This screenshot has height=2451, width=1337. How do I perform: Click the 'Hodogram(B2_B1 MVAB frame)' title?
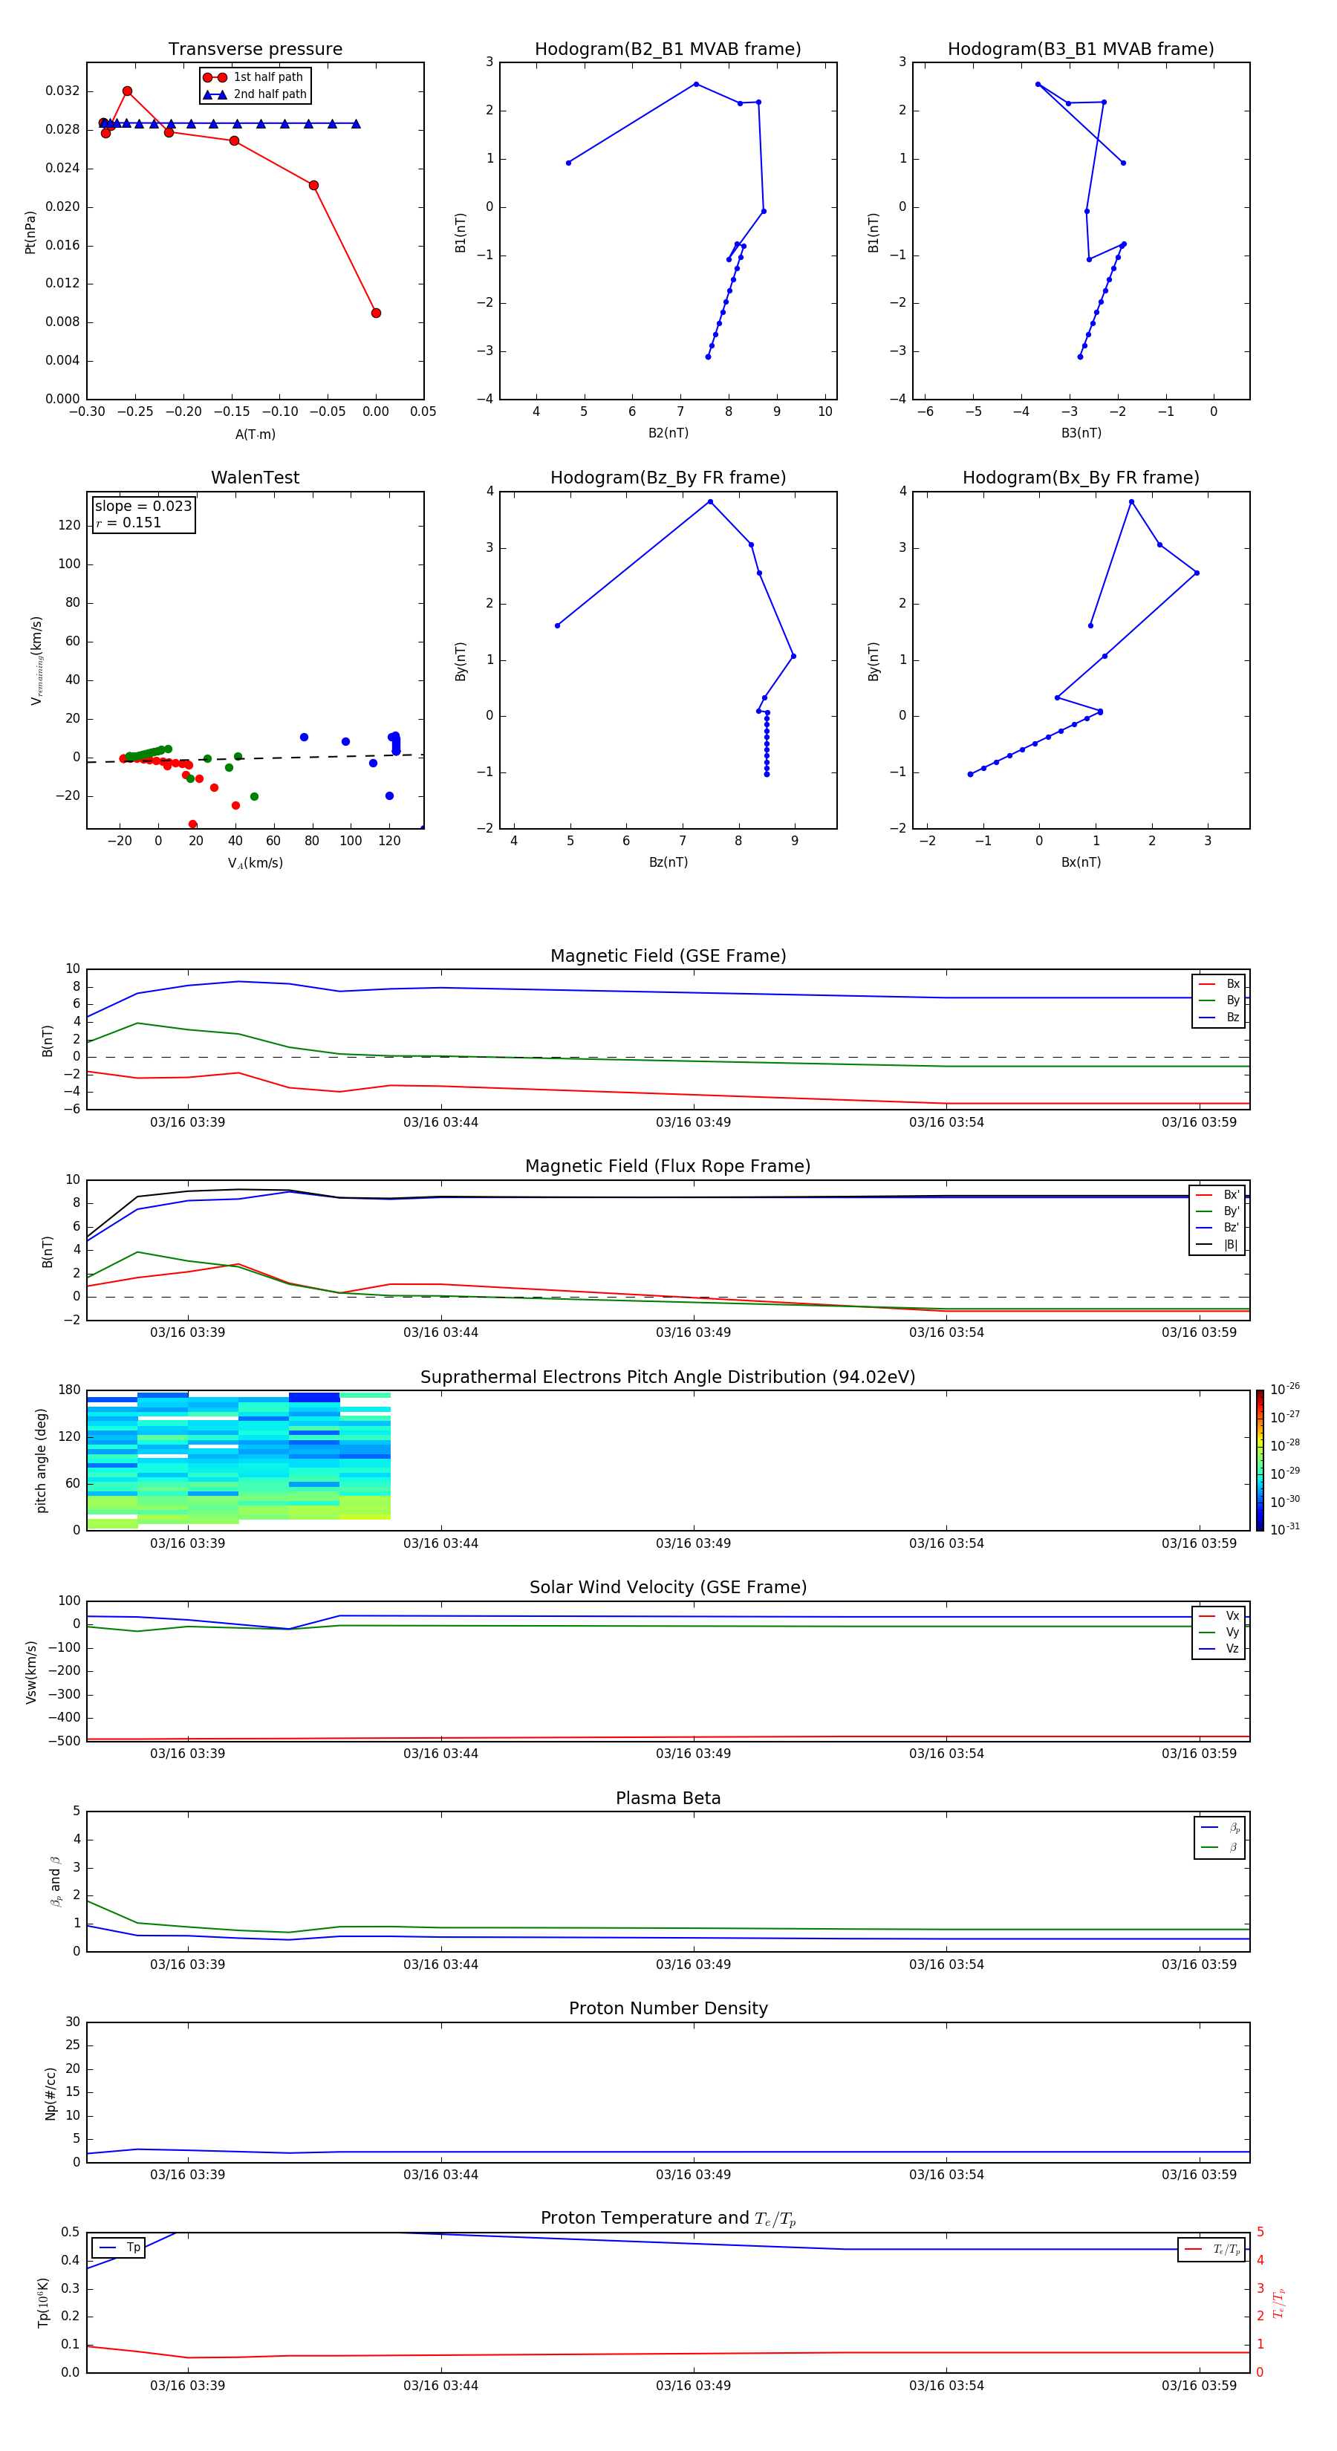coord(668,48)
